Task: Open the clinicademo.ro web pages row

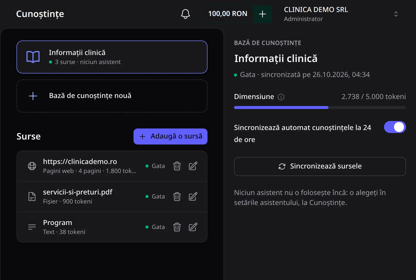Action: 112,166
